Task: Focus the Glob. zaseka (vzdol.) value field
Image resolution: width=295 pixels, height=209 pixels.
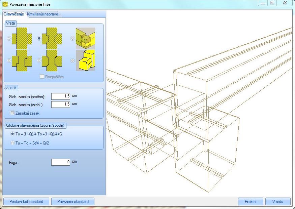Action: tap(61, 104)
